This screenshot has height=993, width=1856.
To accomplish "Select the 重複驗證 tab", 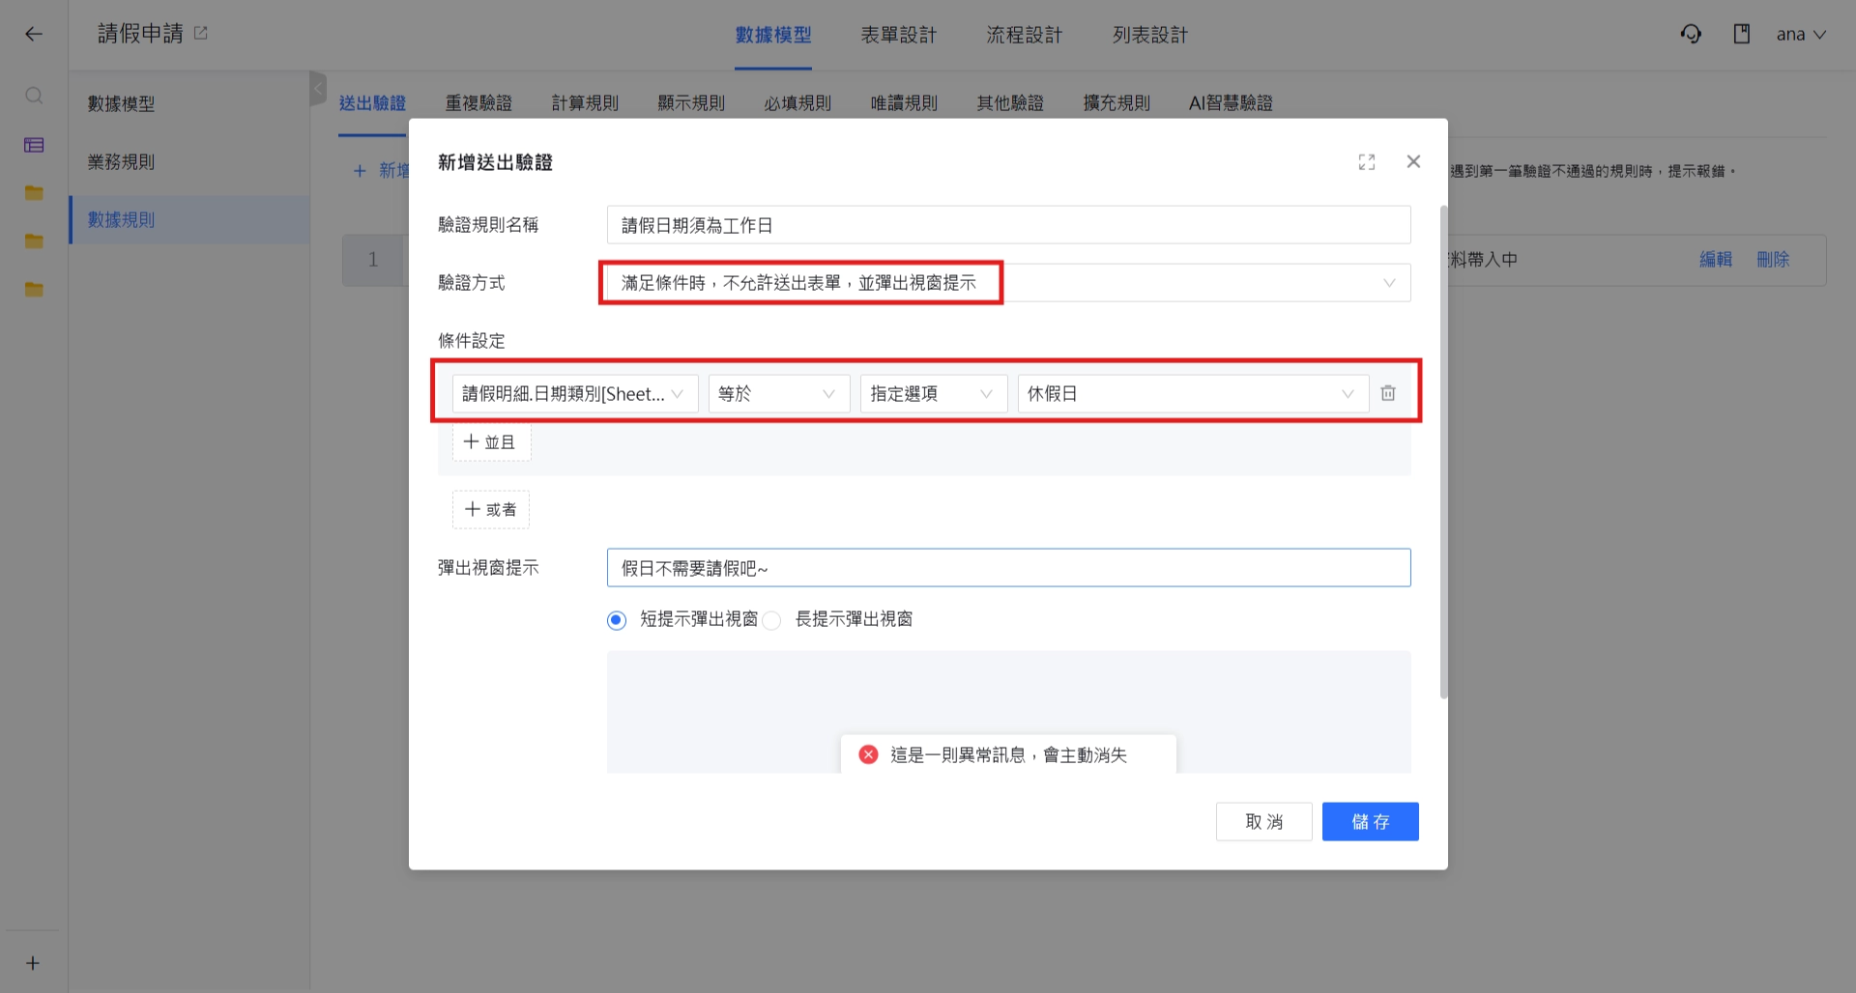I will 478,103.
